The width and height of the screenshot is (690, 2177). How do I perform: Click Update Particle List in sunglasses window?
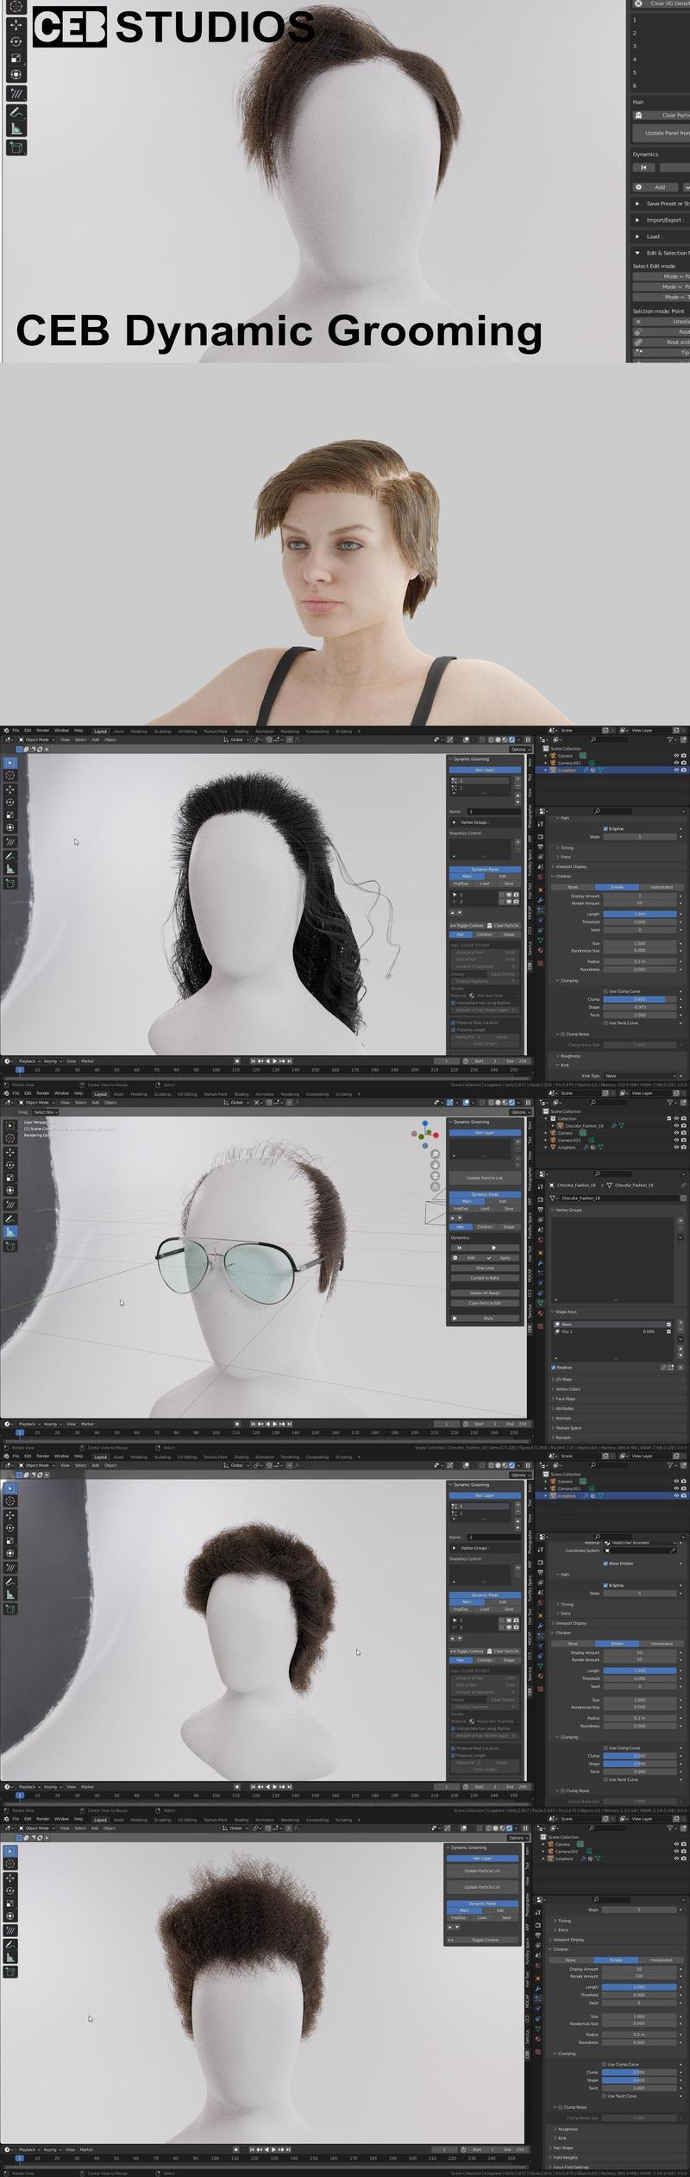[485, 1178]
